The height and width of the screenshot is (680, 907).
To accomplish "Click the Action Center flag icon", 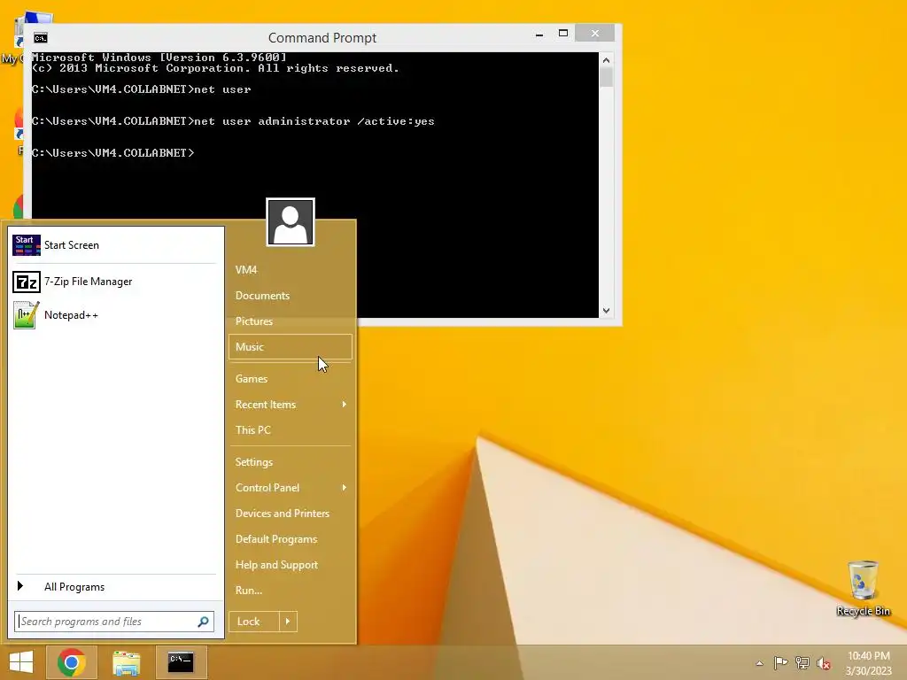I will point(780,662).
